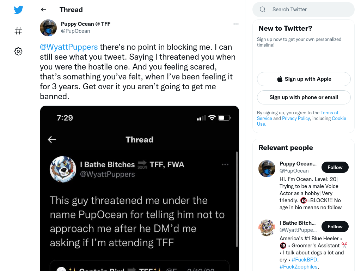Open the Privacy Policy link
Image resolution: width=361 pixels, height=271 pixels.
(x=296, y=118)
